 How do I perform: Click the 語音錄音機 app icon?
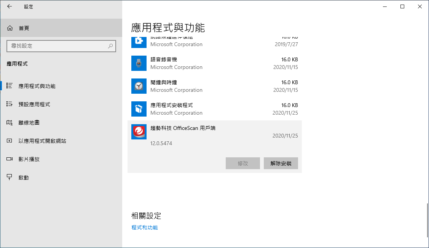tap(139, 63)
